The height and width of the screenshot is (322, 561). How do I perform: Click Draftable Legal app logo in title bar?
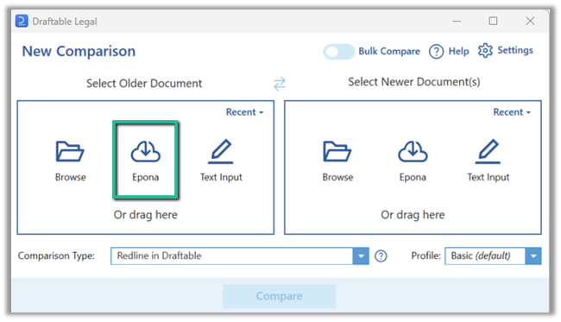22,21
